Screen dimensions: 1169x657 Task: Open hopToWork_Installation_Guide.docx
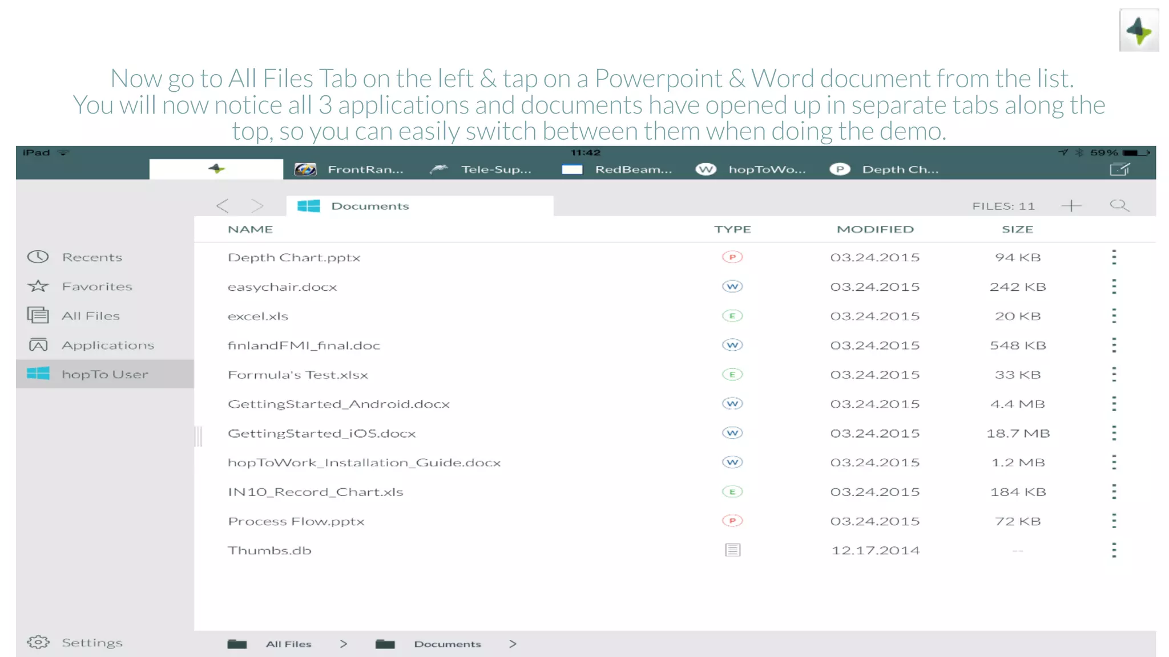pyautogui.click(x=364, y=463)
